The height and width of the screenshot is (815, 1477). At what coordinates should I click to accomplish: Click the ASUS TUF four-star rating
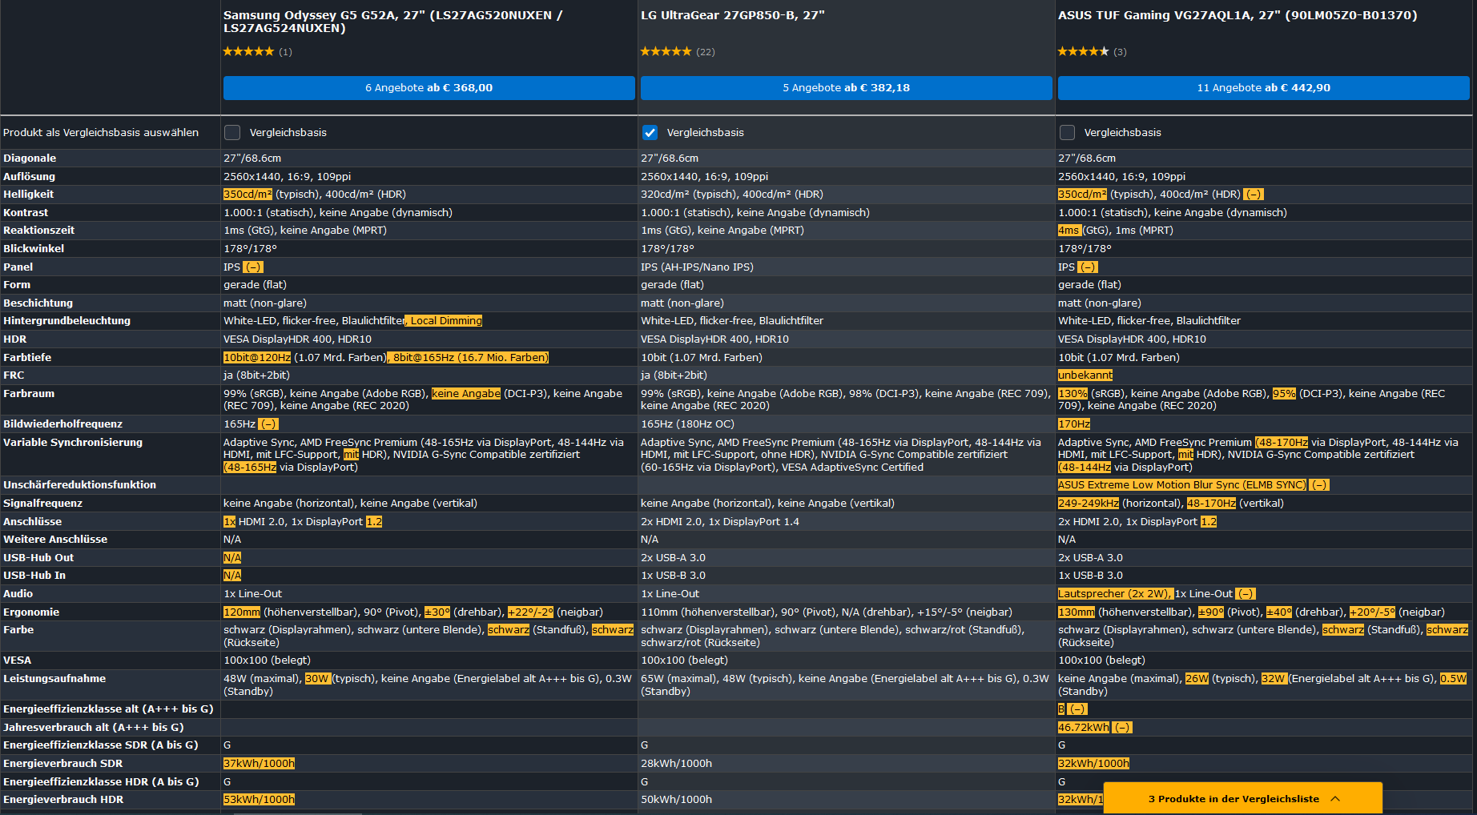click(x=1083, y=51)
